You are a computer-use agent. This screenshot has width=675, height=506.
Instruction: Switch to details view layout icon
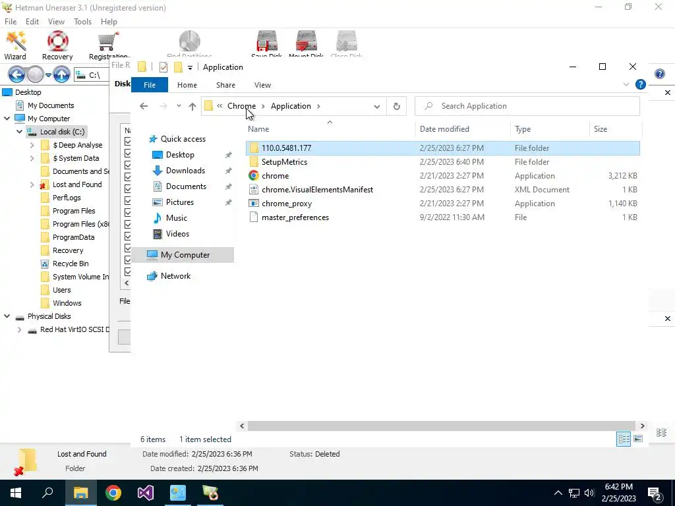tap(624, 439)
